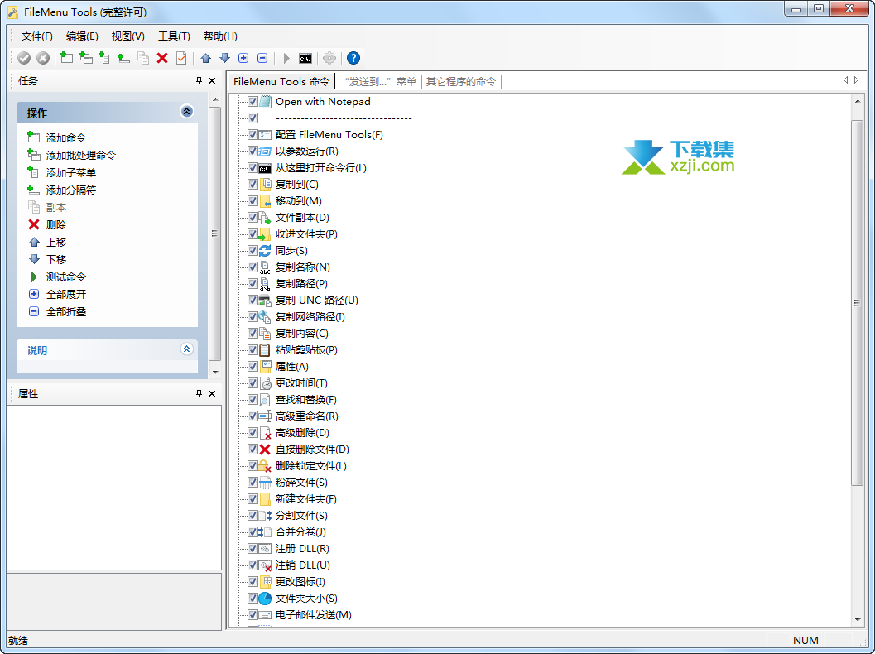Click the black command-line toolbar icon
This screenshot has width=875, height=654.
click(x=305, y=58)
